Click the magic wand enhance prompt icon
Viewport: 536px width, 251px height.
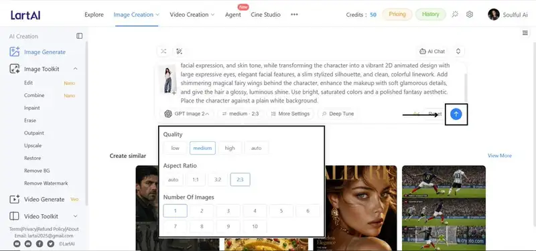[x=179, y=52]
